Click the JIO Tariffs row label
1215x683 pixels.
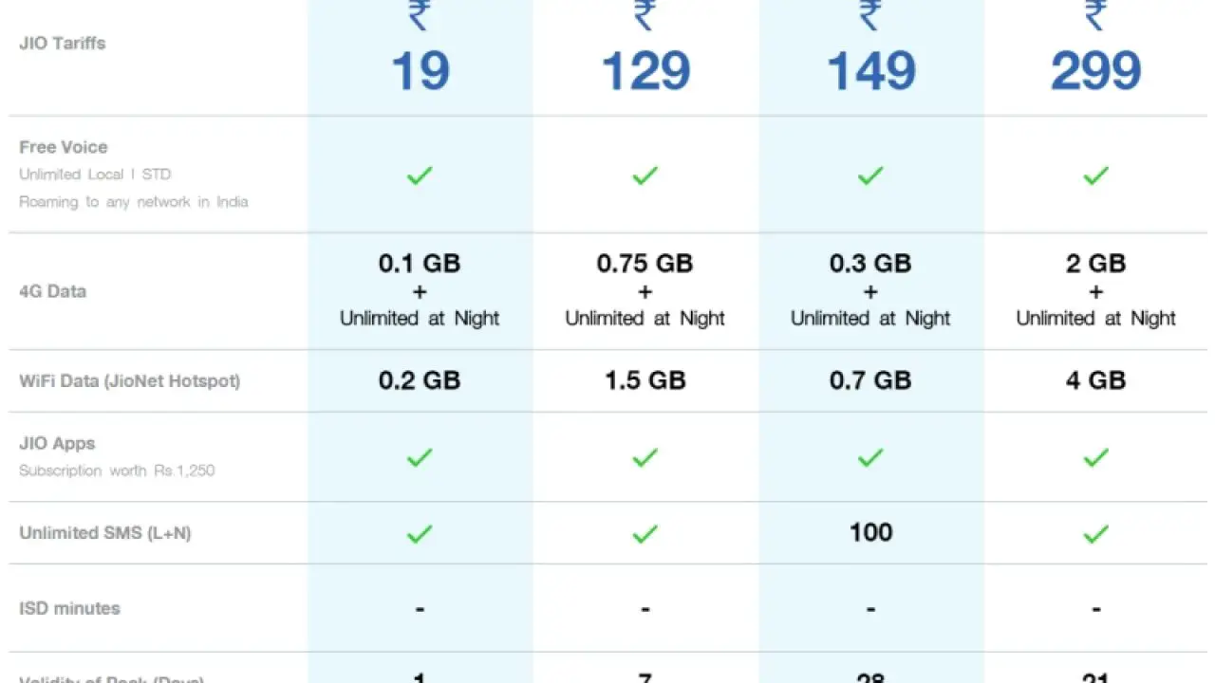point(63,43)
